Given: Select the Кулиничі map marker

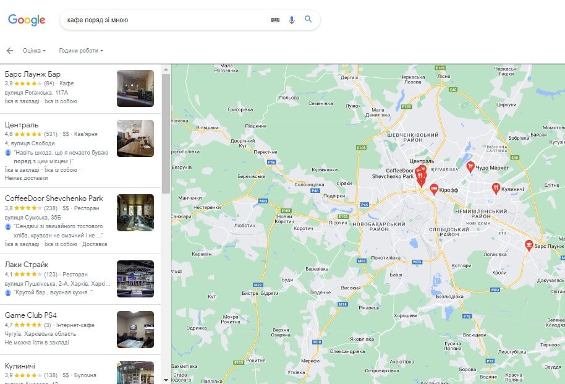Looking at the screenshot, I should coord(495,187).
